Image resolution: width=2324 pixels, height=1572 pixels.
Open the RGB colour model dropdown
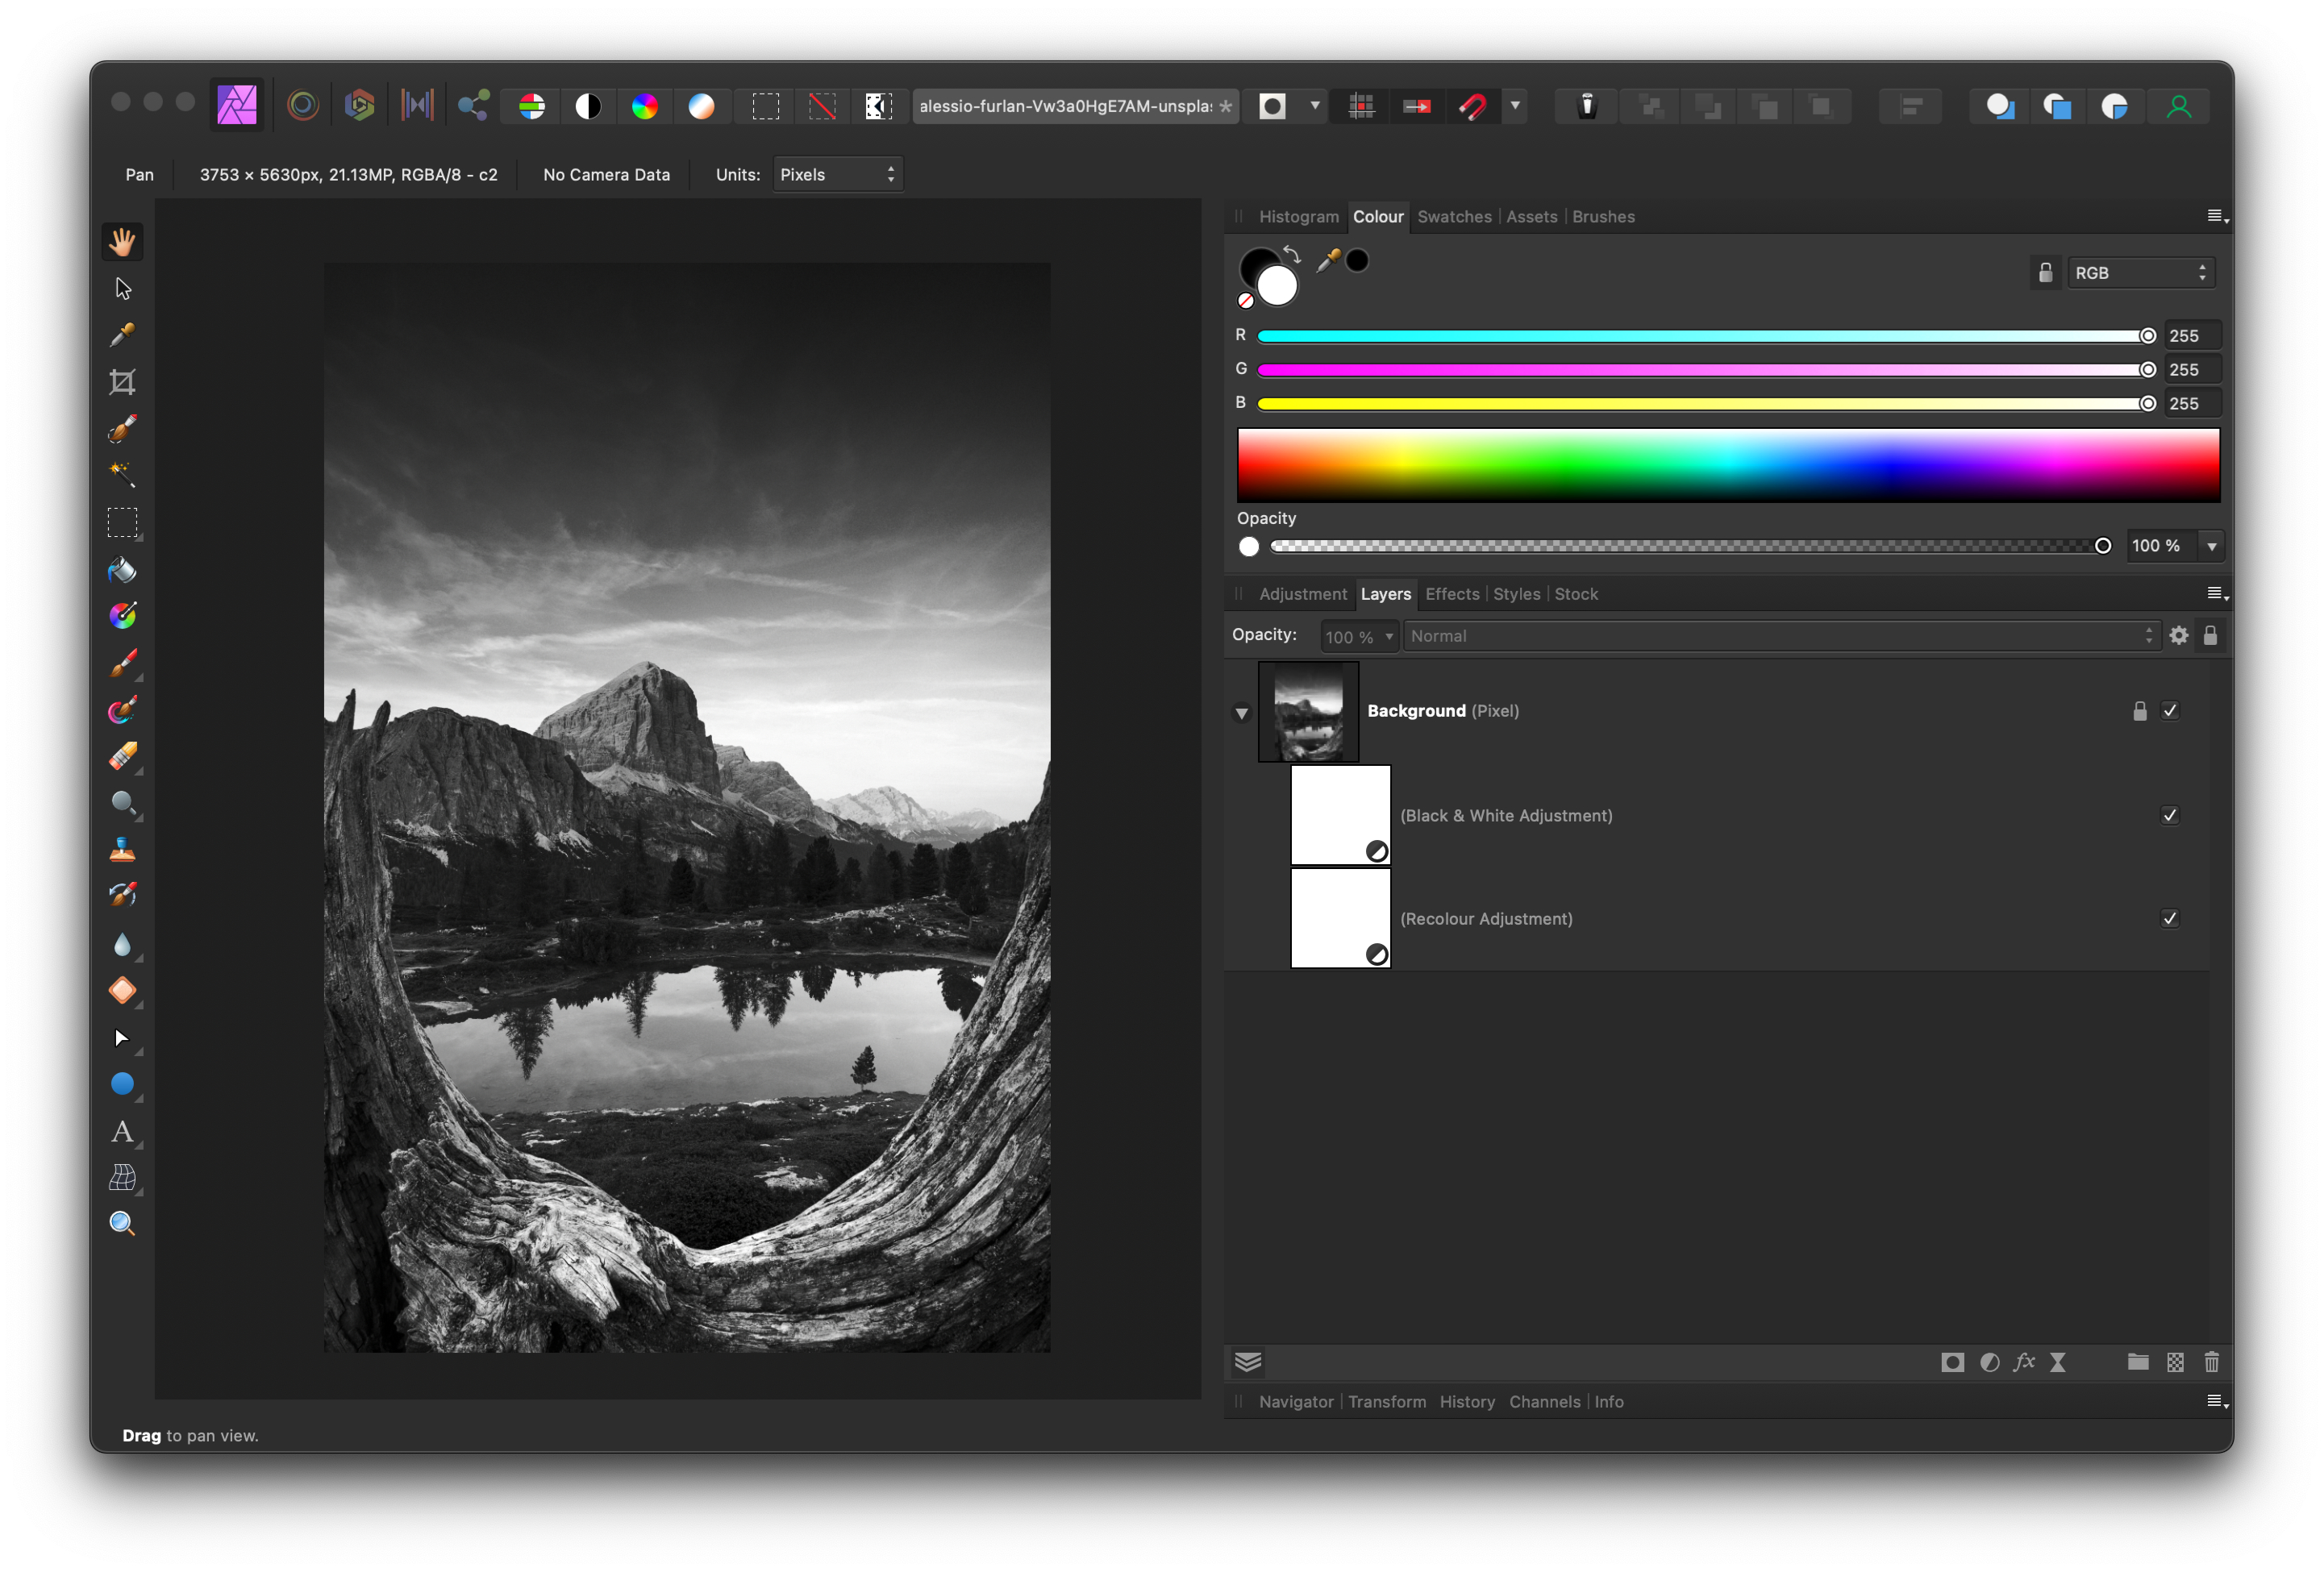point(2141,273)
